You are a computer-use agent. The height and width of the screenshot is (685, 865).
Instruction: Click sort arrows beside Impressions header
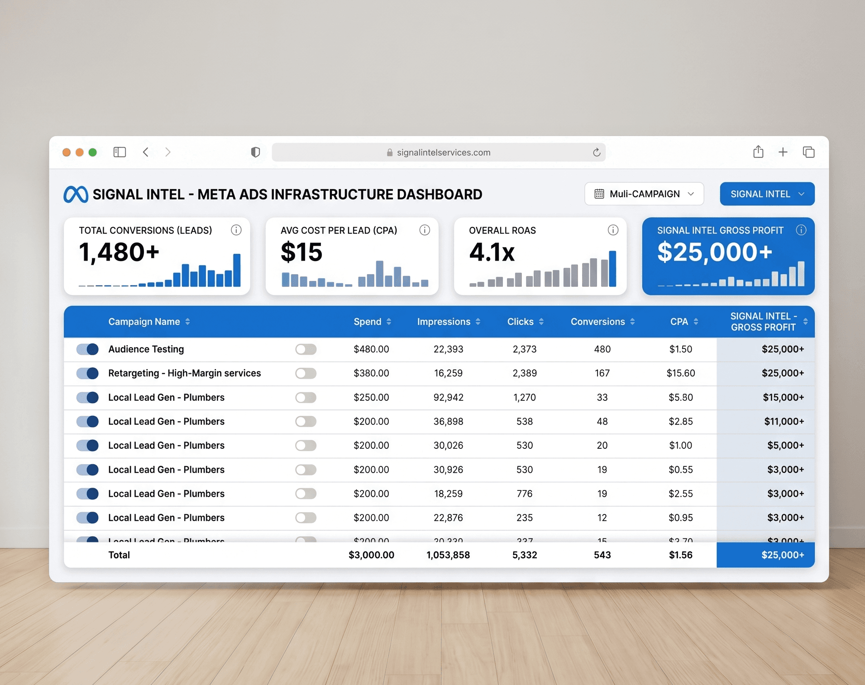pyautogui.click(x=478, y=322)
